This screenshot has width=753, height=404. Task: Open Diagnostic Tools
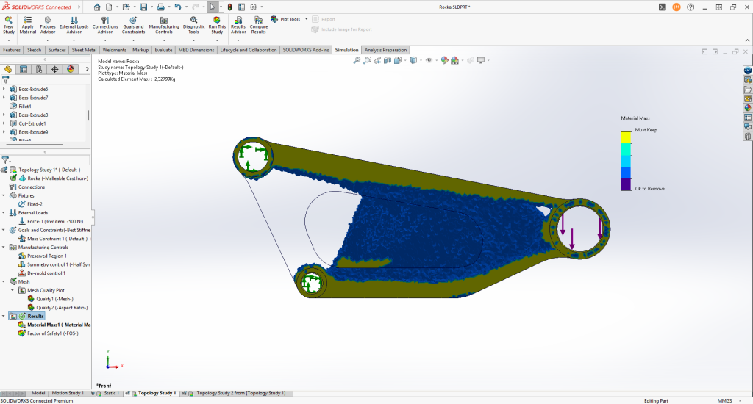(x=193, y=25)
